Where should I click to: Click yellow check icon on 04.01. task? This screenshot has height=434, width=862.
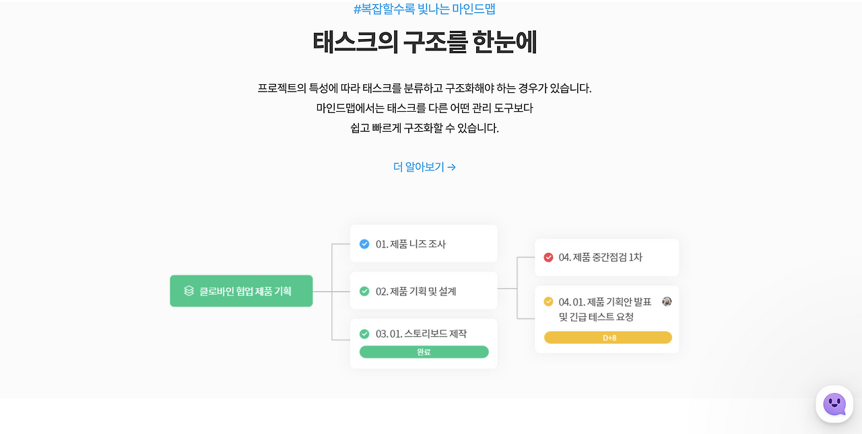[548, 301]
